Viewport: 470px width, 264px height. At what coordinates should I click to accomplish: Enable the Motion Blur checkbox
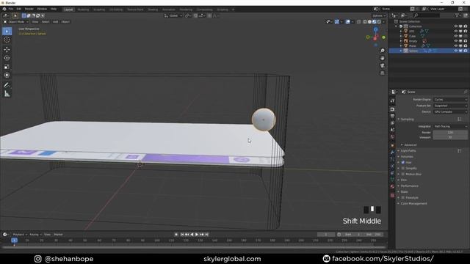click(x=403, y=174)
